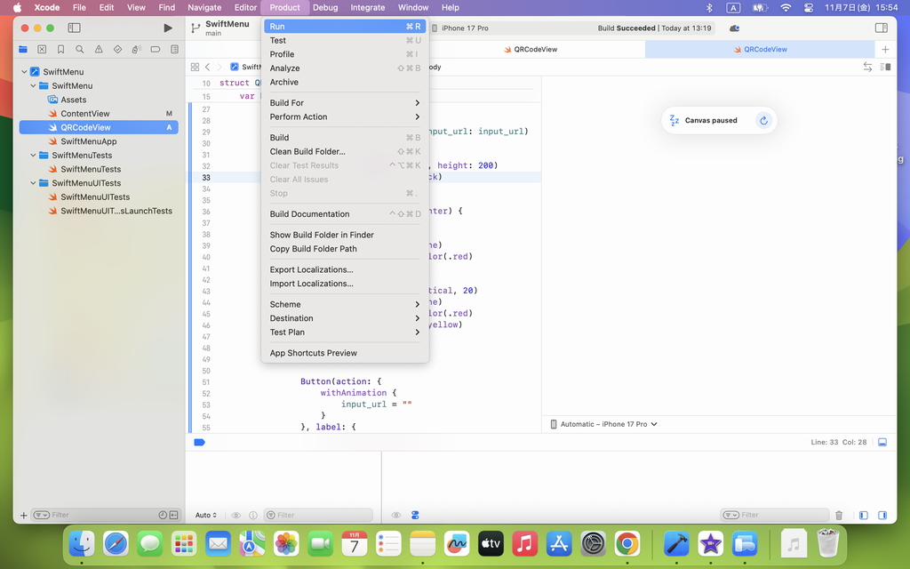Click the Xcode Cloud status icon

coord(734,28)
